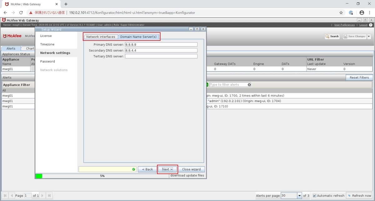Image resolution: width=375 pixels, height=201 pixels.
Task: Maximize the Setup Wizard window
Action: click(197, 29)
